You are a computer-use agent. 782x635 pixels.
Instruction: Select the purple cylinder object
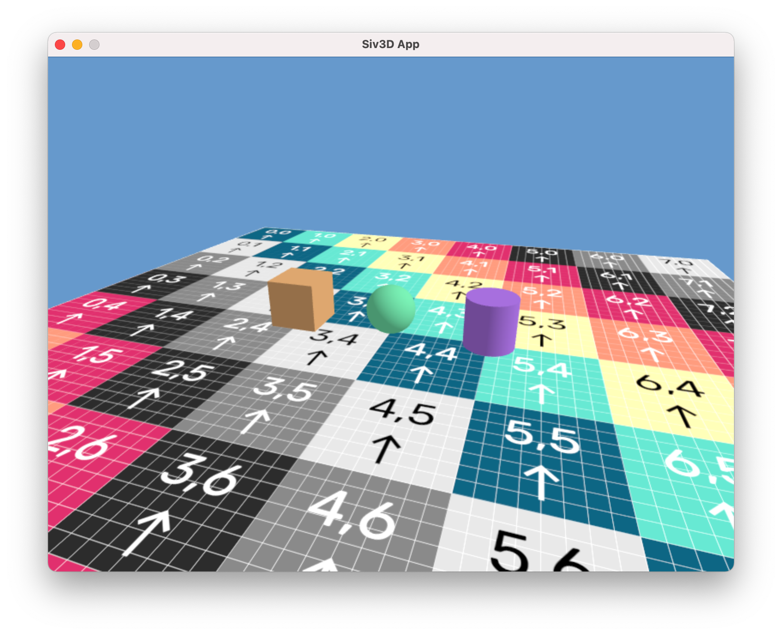point(492,322)
